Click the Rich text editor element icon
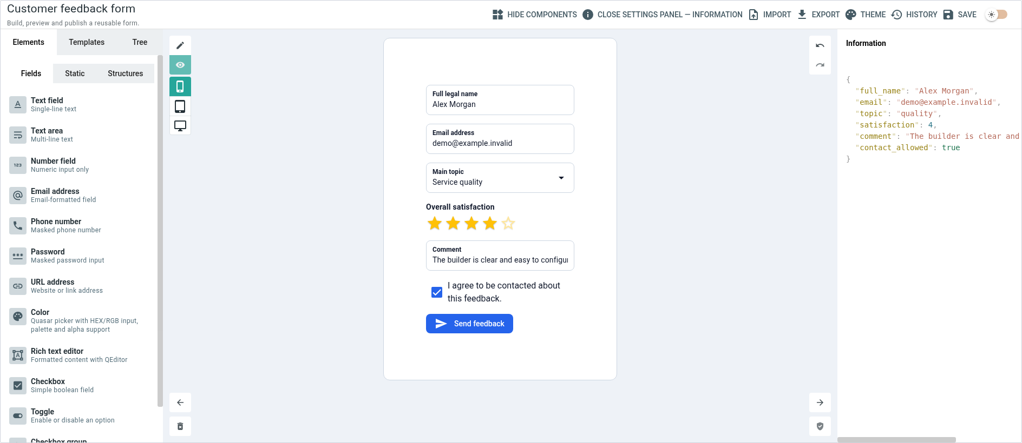Screen dimensions: 1022x443 click(x=18, y=355)
